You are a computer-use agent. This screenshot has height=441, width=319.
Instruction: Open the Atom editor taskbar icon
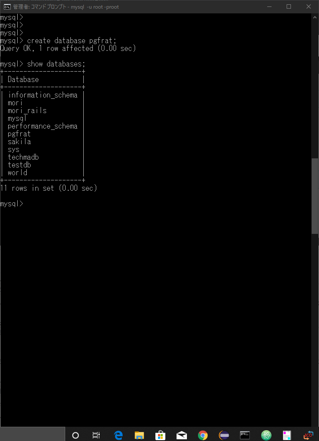click(266, 435)
